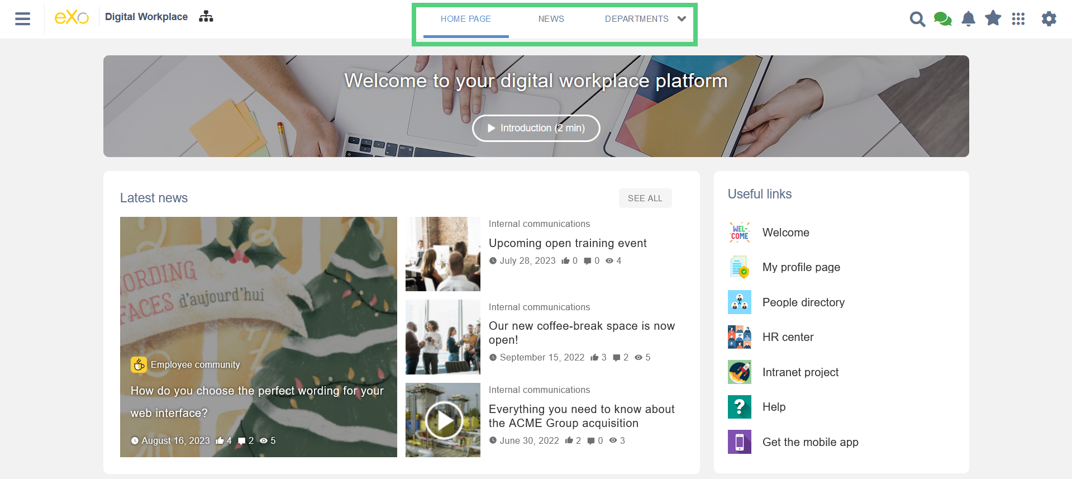Click the HR center icon
This screenshot has width=1072, height=479.
tap(740, 337)
